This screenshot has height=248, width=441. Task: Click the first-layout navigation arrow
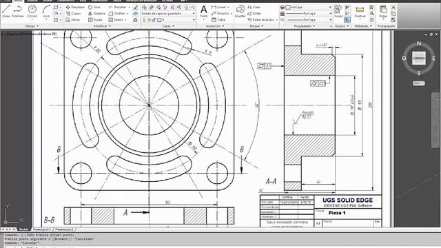pyautogui.click(x=3, y=229)
